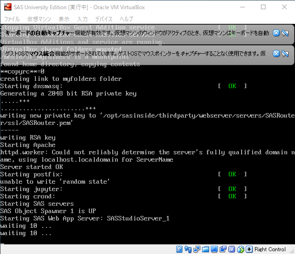Click the '**copyrc**=0' line
295x254 pixels.
[x=23, y=72]
